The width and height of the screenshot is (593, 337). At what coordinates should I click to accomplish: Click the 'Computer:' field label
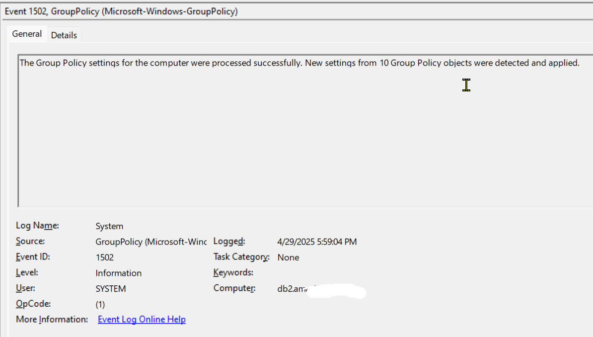click(234, 288)
